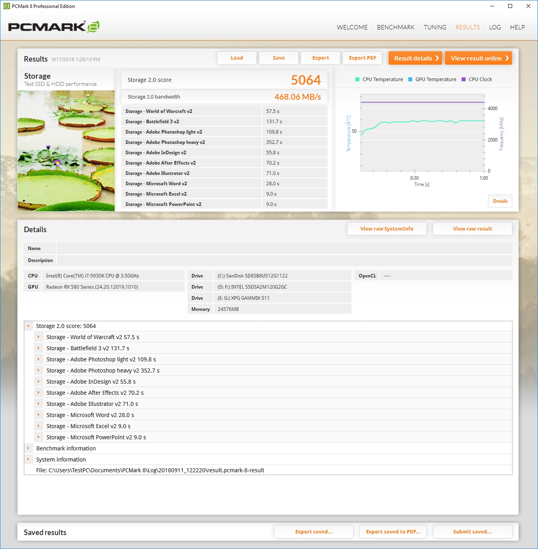Click the GPU Temperature legend swatch

coord(410,79)
